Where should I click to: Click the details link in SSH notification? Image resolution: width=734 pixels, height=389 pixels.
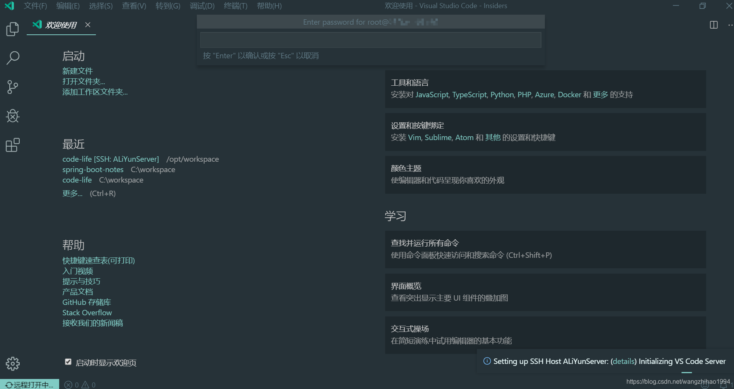[x=623, y=361]
